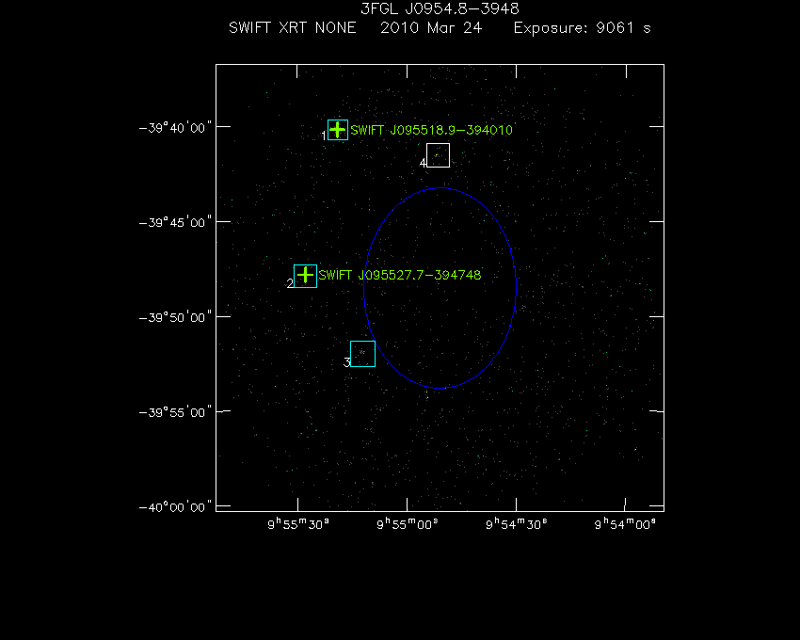Click the date 2010 Mar 24
Image resolution: width=800 pixels, height=640 pixels.
pyautogui.click(x=431, y=27)
